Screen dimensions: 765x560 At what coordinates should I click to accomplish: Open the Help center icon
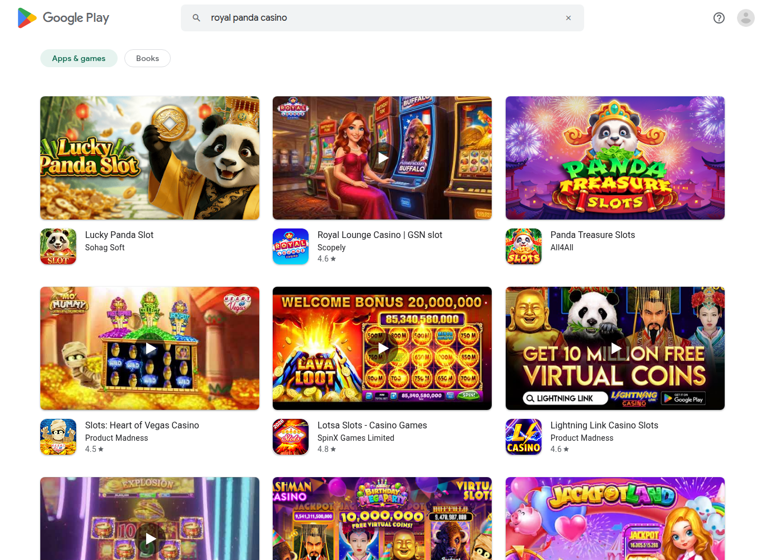[x=719, y=18]
